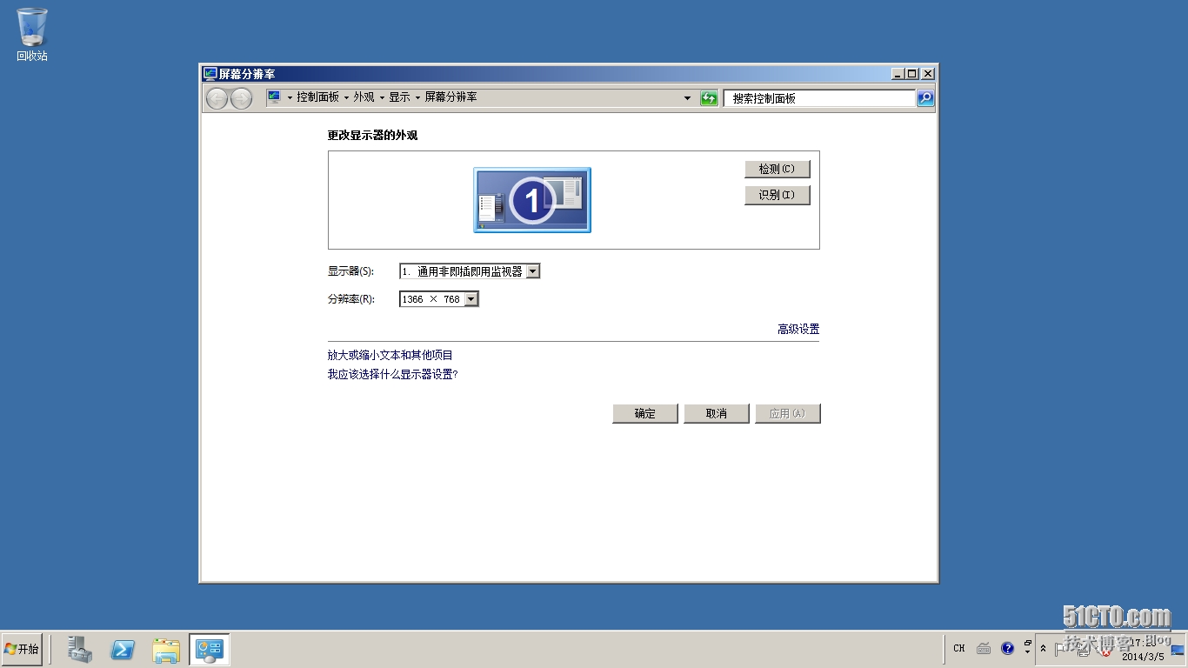
Task: Click the 检测 detect button
Action: coord(777,168)
